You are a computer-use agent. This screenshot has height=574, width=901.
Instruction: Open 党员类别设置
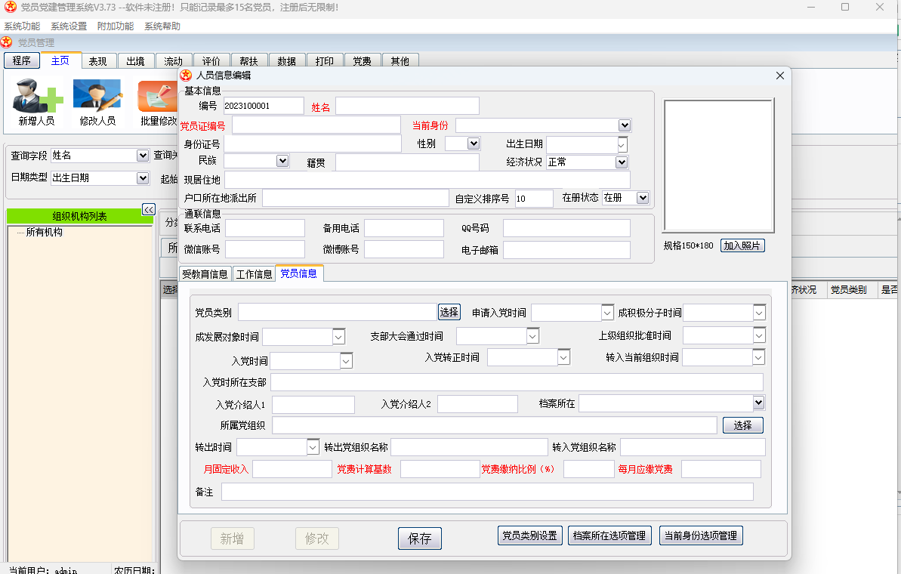coord(529,535)
